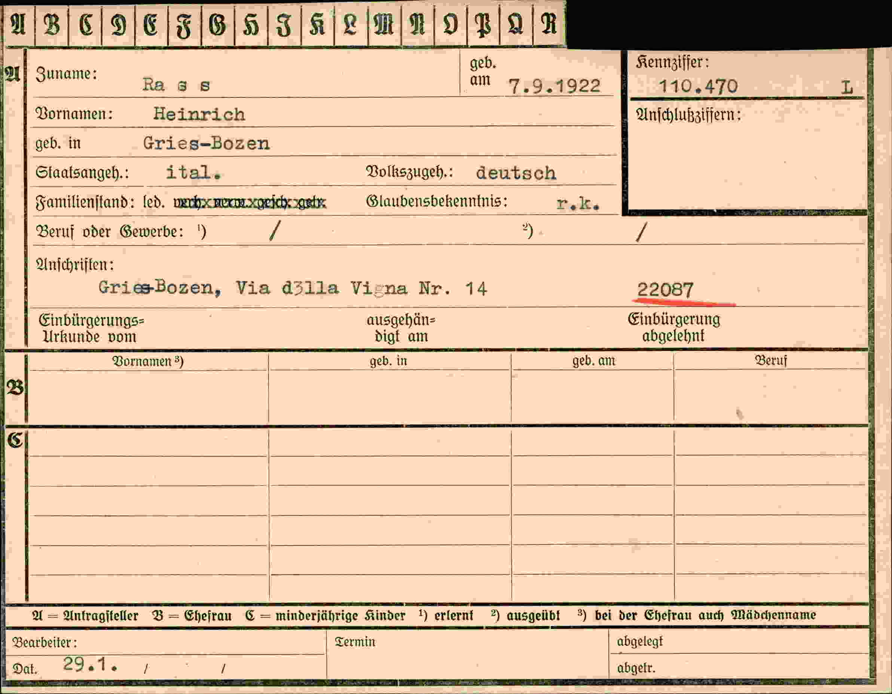Image resolution: width=892 pixels, height=694 pixels.
Task: Click the 'geb. am' column header in section B
Action: coord(593,361)
